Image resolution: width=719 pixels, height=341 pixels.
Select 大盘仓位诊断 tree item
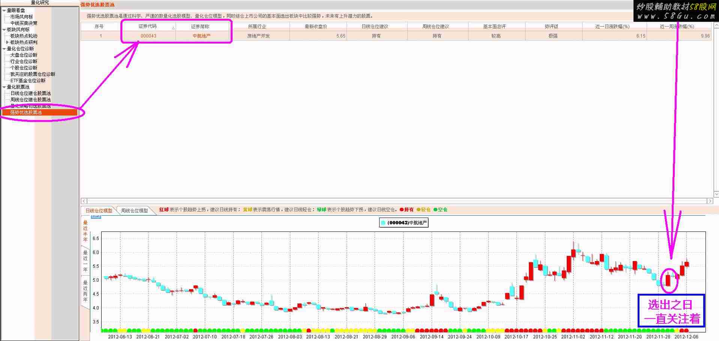(x=24, y=55)
